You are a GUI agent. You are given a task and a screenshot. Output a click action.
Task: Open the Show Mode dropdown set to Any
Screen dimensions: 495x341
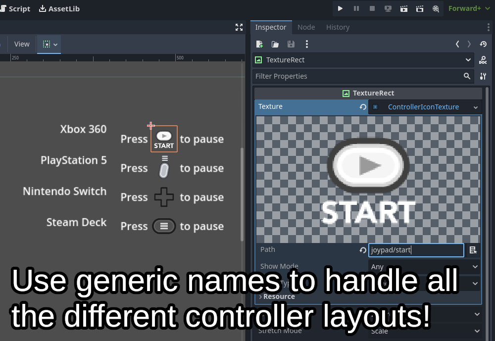click(x=424, y=267)
